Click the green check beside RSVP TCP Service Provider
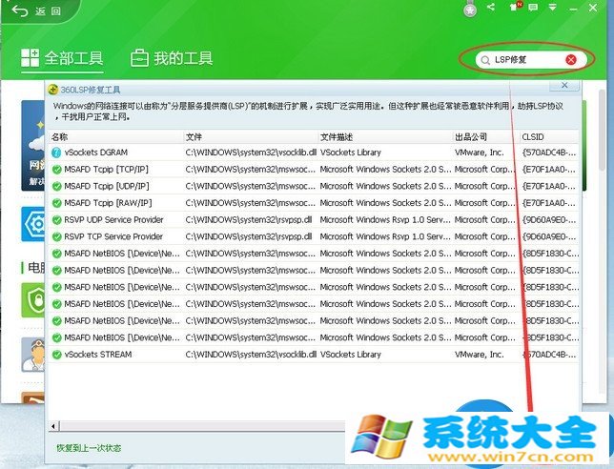The image size is (614, 469). [57, 236]
